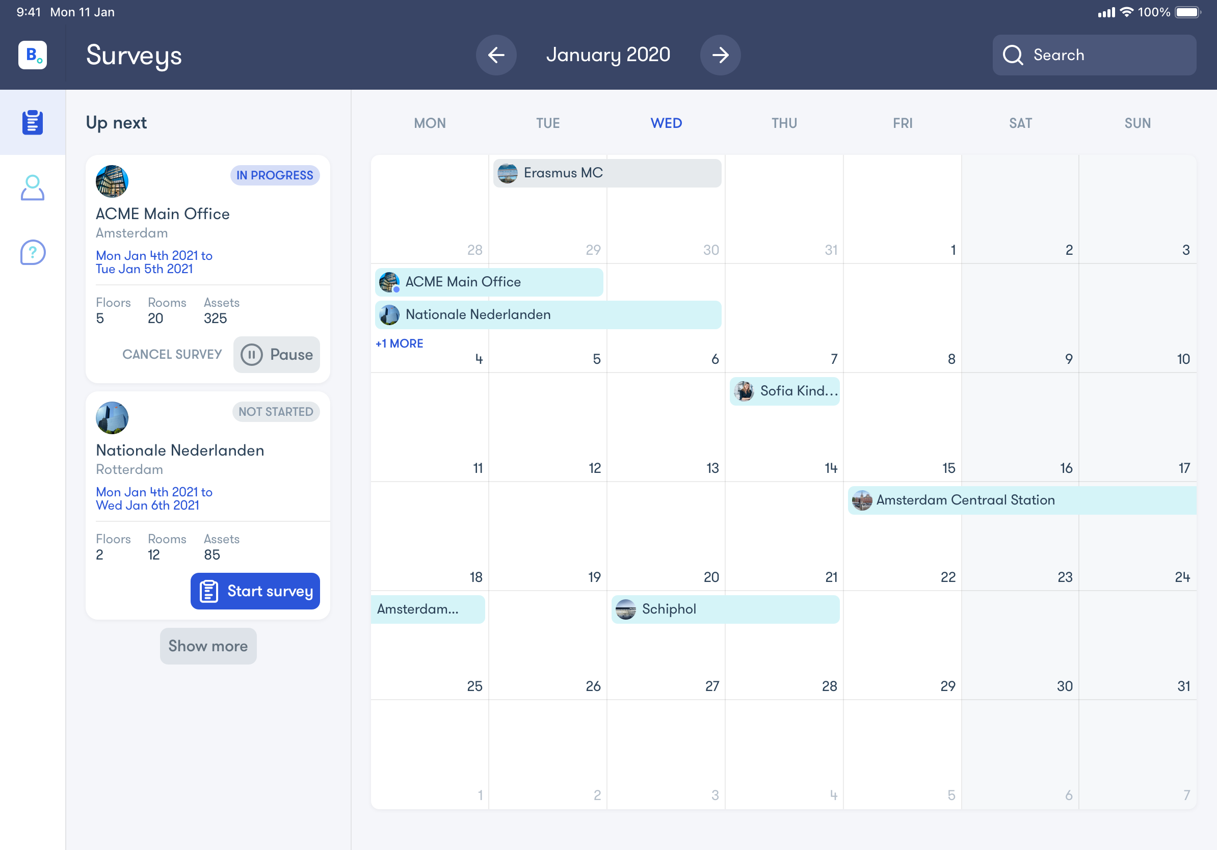Open Nationale Nederlanden event in calendar
The width and height of the screenshot is (1217, 850).
point(547,315)
